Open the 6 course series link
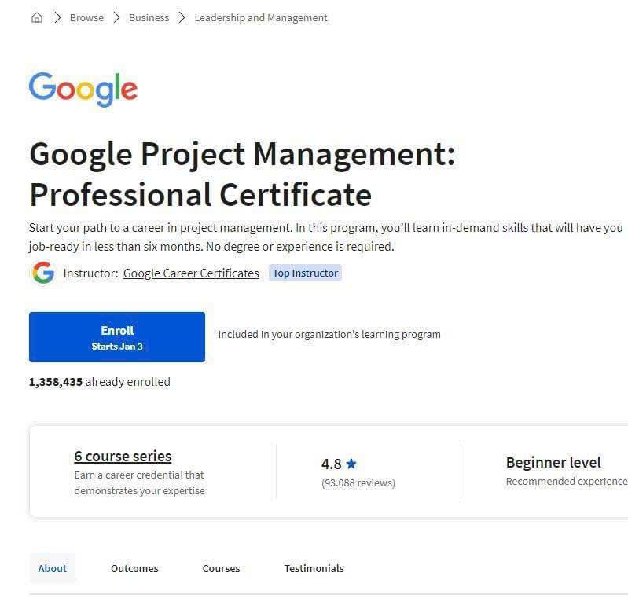This screenshot has width=628, height=609. click(123, 456)
